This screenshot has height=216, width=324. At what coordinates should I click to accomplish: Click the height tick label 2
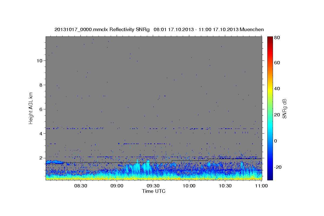coord(41,158)
